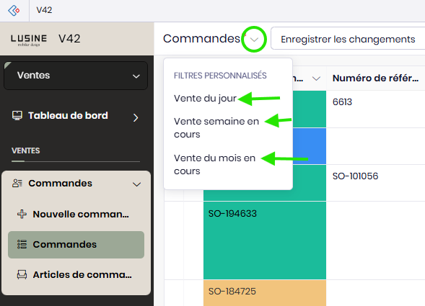Click the plus icon for Nouvelle commande
The height and width of the screenshot is (306, 425).
tap(22, 214)
